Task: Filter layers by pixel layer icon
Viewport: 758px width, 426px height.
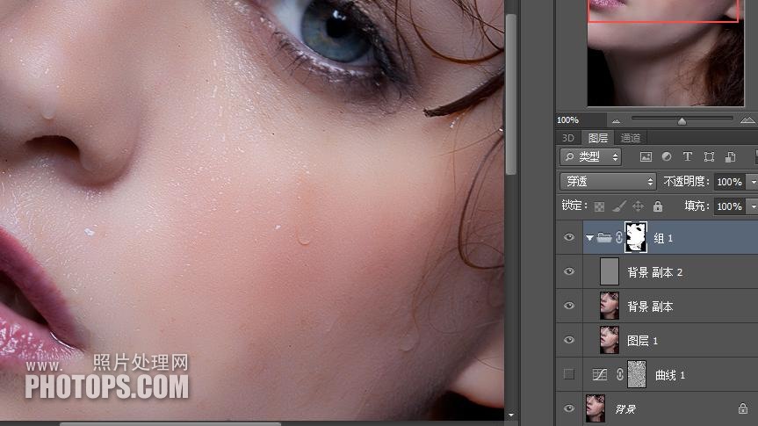Action: (646, 156)
